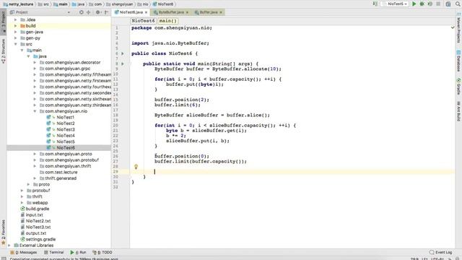Open the NioTest6 run configuration dropdown
Viewport: 462px width, 260px height.
click(x=395, y=4)
